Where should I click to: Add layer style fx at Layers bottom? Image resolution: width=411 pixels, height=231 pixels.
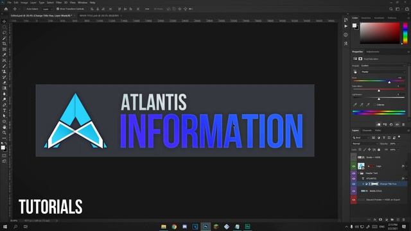point(375,219)
